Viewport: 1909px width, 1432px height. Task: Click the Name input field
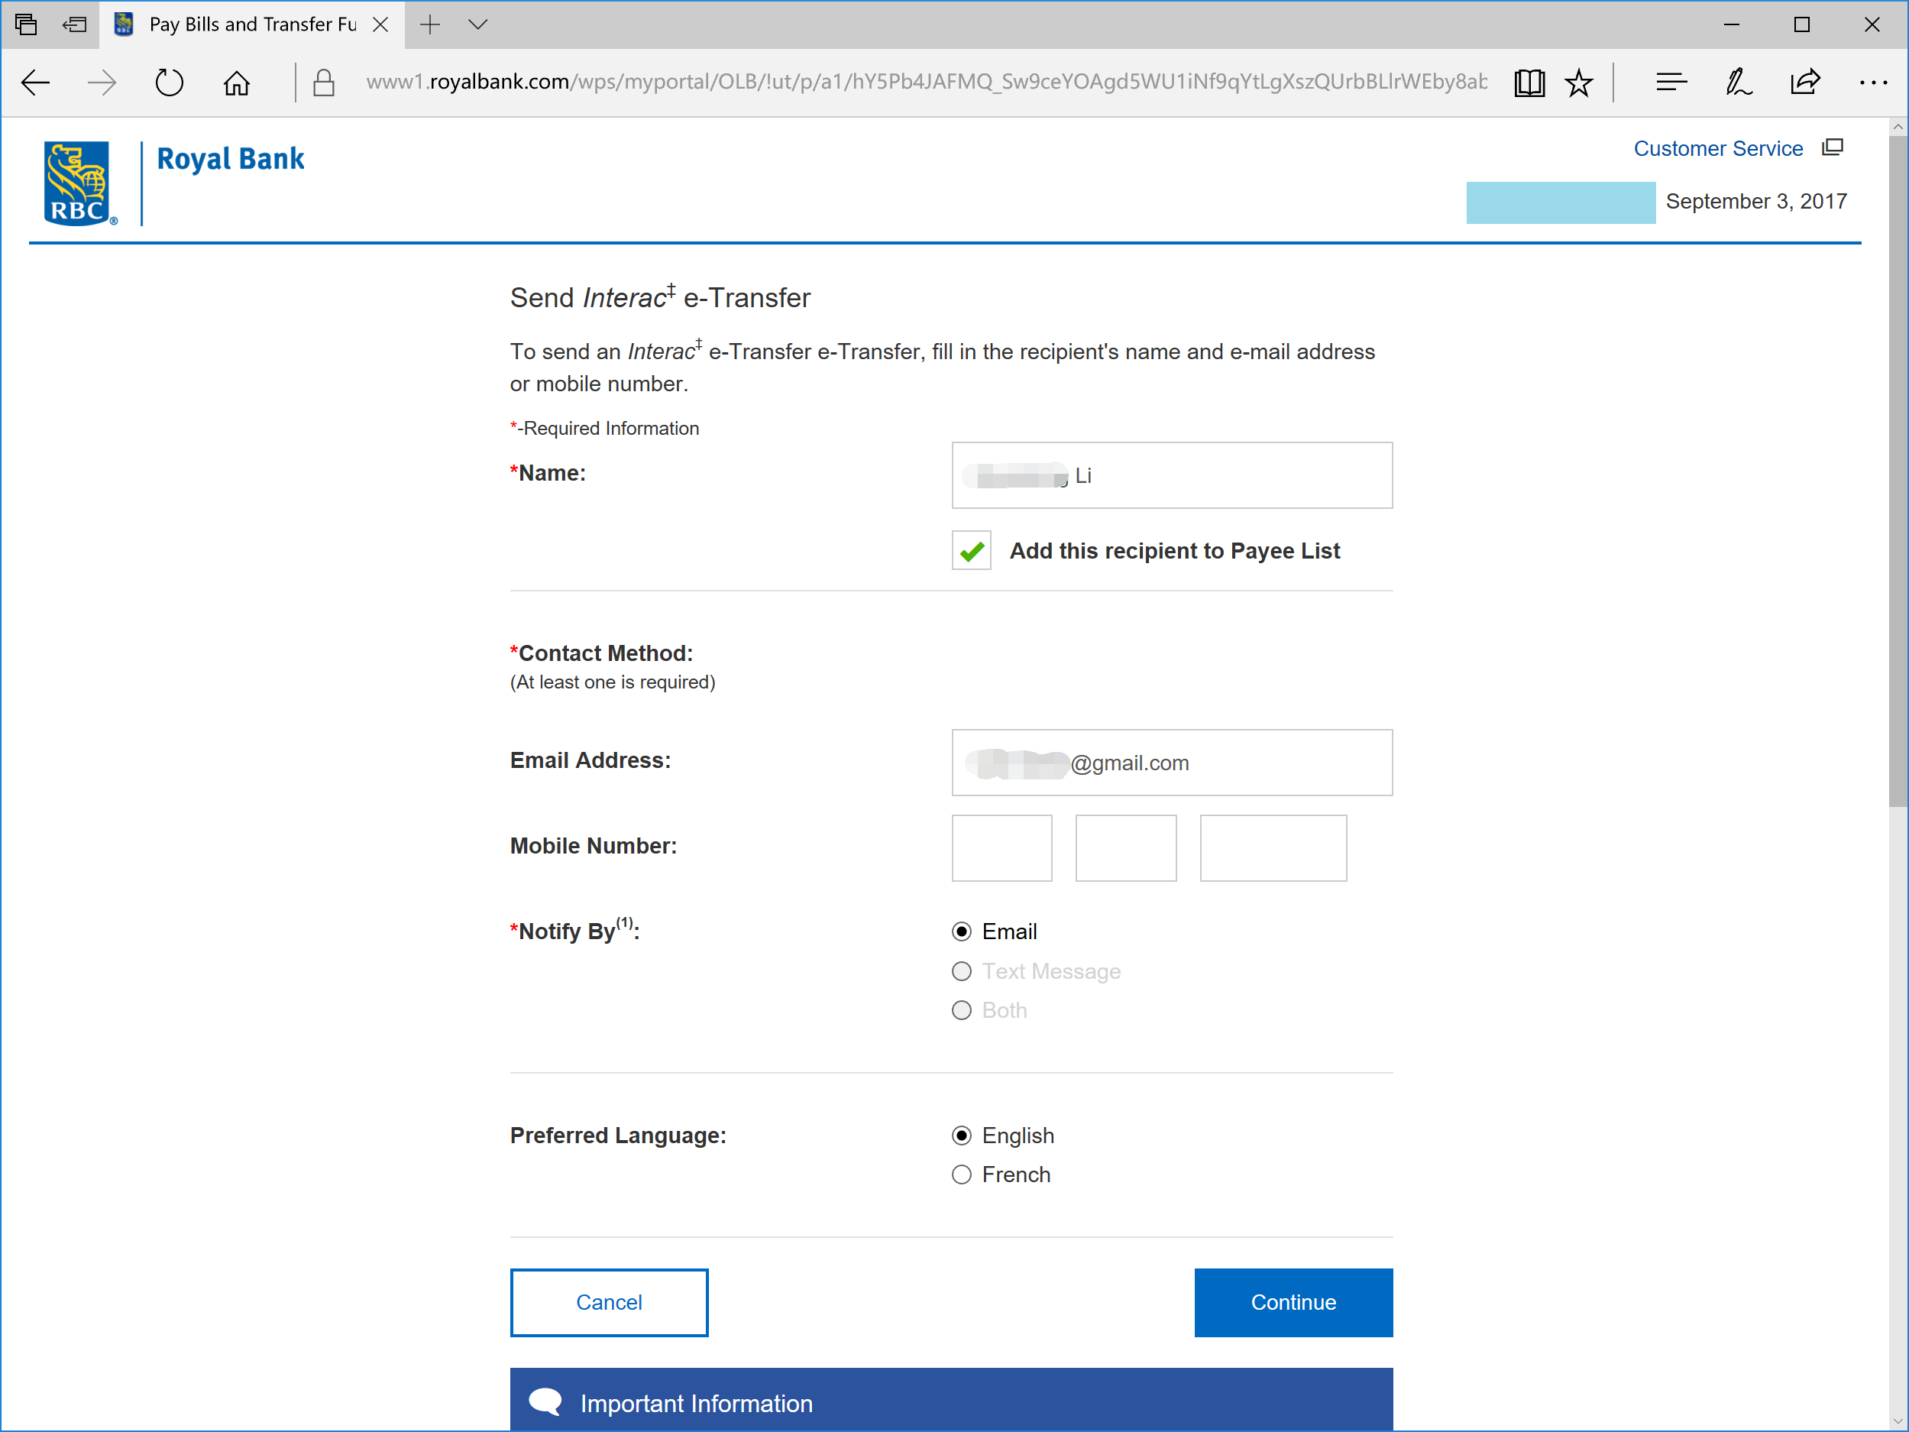pyautogui.click(x=1172, y=475)
